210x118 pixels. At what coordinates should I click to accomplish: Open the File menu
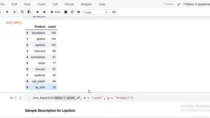(2, 4)
